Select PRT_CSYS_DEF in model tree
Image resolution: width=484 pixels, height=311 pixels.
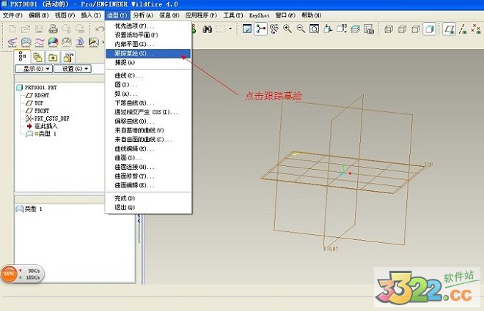[48, 119]
